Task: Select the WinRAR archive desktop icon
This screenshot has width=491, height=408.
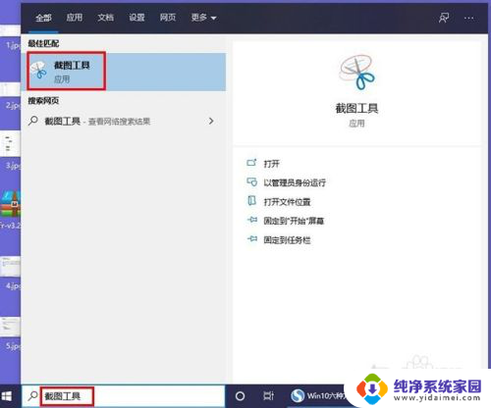Action: 11,209
